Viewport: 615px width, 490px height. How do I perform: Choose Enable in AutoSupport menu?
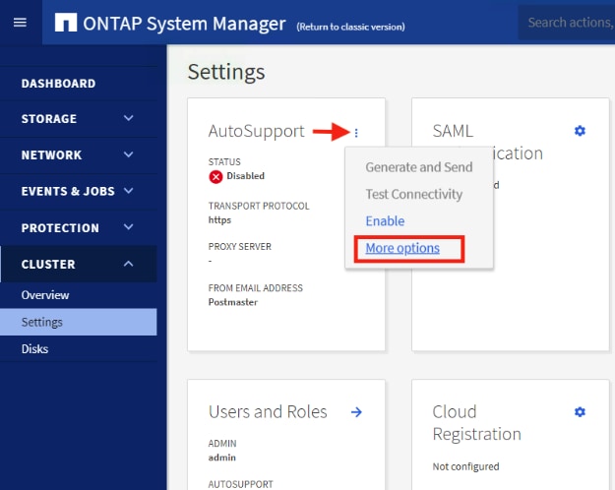click(x=385, y=220)
